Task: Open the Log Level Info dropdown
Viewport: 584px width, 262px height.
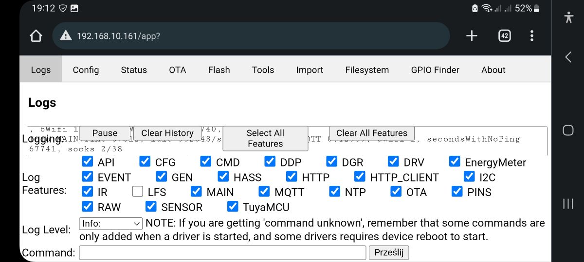Action: coord(110,224)
